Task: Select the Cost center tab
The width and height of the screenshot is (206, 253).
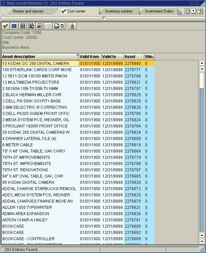Action: 76,11
